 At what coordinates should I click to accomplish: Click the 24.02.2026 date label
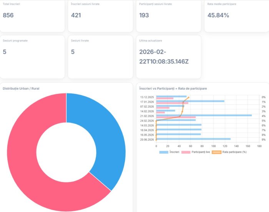pos(147,121)
